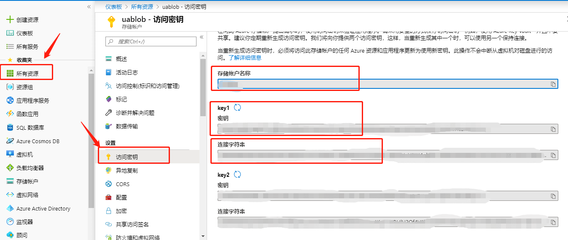Copy the key1 key (密钥) value
This screenshot has height=240, width=568.
(553, 129)
